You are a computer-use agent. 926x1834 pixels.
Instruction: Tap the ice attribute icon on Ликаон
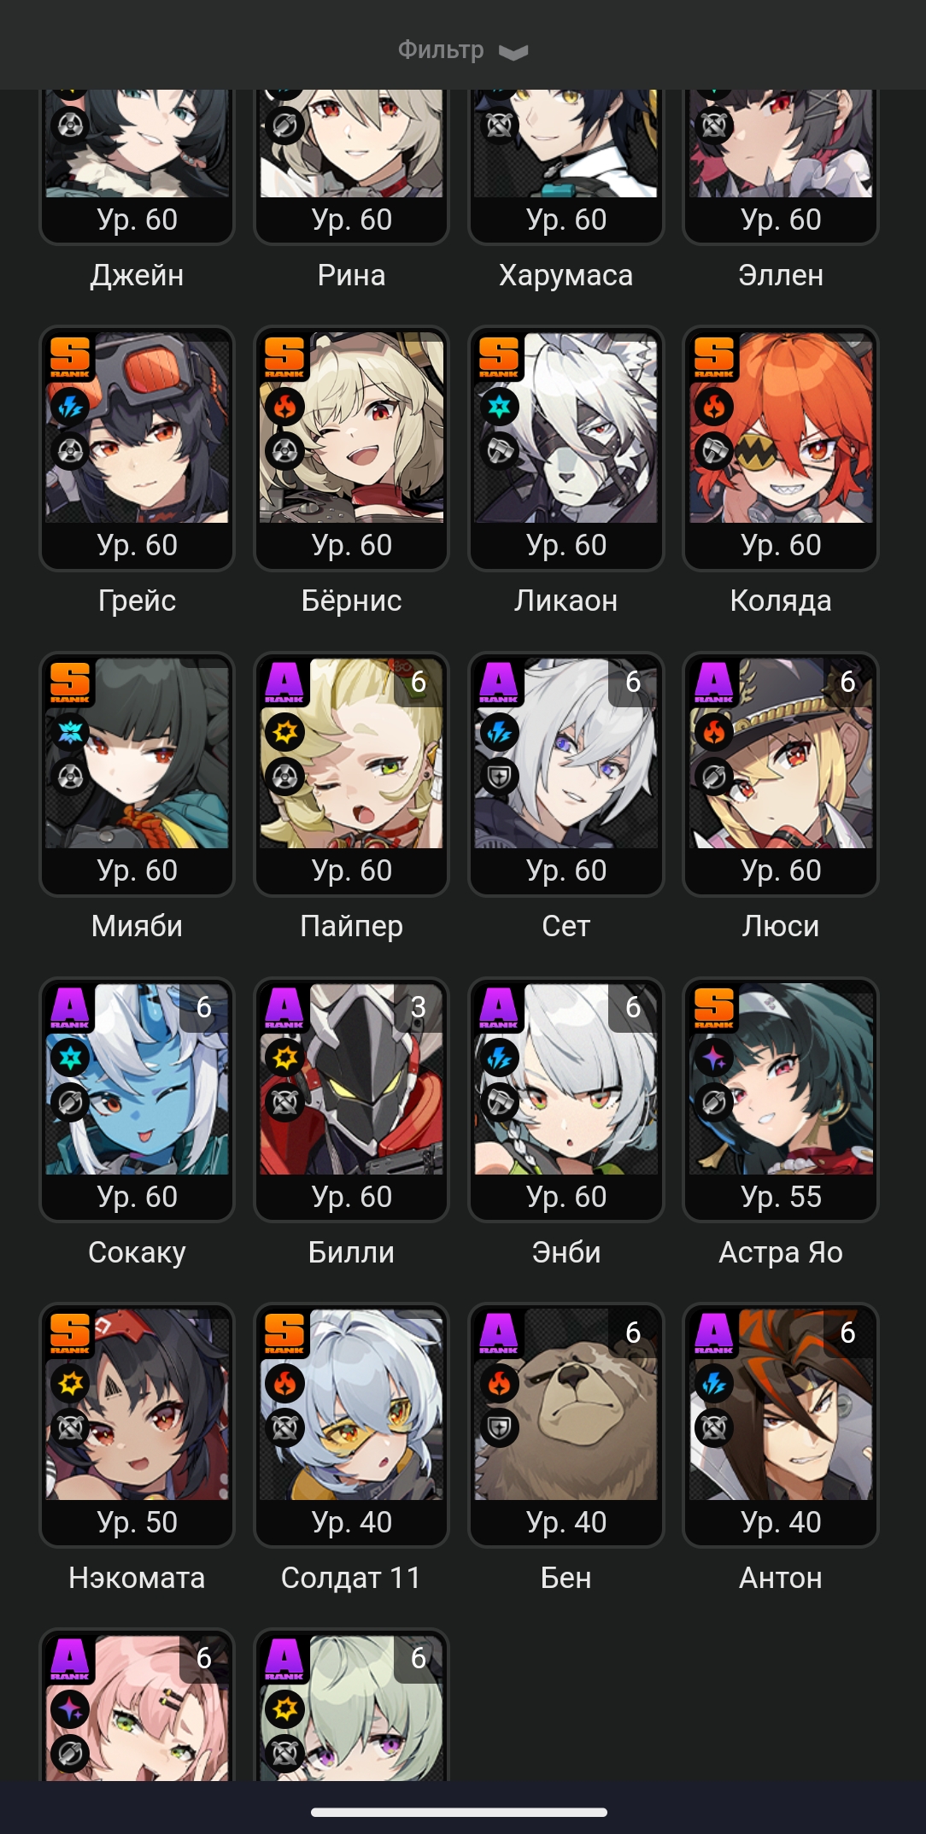pyautogui.click(x=500, y=407)
